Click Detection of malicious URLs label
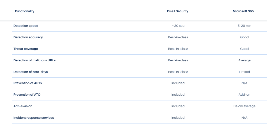The image size is (267, 125). [35, 60]
